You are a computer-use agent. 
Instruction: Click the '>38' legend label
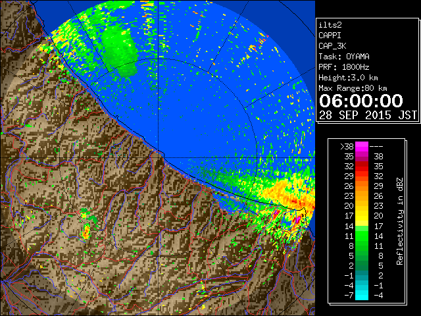(x=347, y=146)
